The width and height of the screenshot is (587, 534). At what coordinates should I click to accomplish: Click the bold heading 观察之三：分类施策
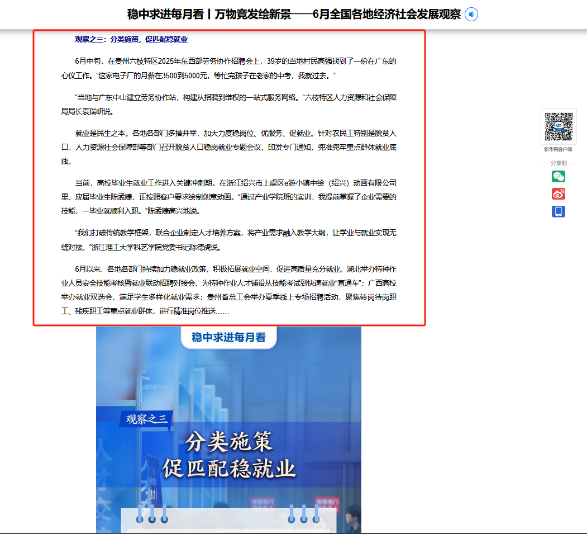[131, 39]
